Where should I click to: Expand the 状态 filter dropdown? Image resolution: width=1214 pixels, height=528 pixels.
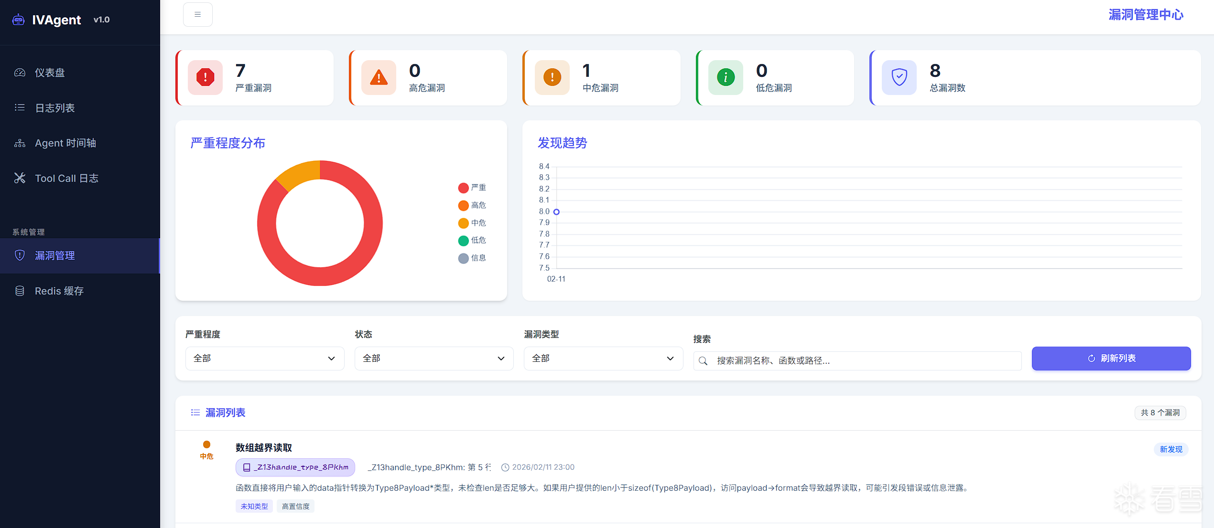click(434, 358)
